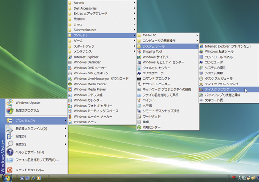Open ディスク クリーンアップ
The width and height of the screenshot is (259, 182).
(229, 84)
